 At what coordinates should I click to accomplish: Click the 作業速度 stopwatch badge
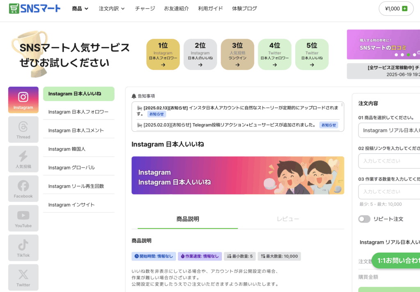(x=200, y=256)
